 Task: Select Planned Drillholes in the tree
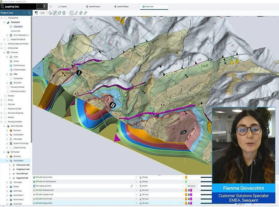click(18, 87)
